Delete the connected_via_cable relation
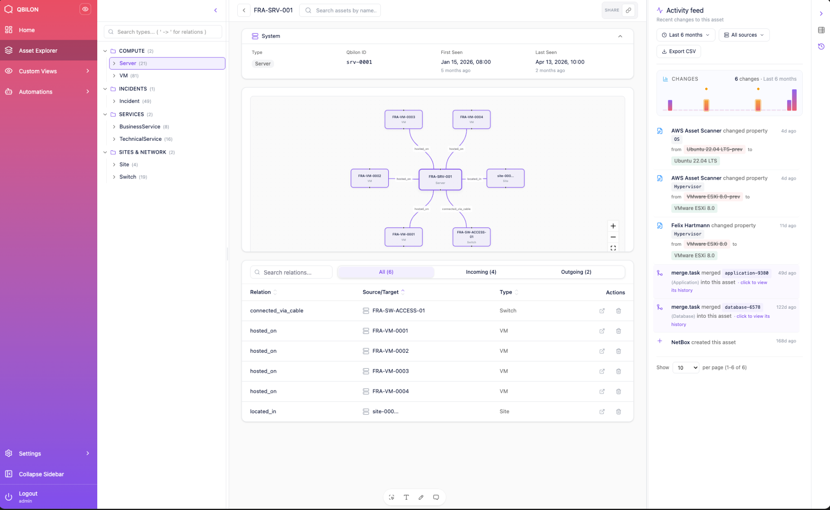830x510 pixels. (619, 311)
